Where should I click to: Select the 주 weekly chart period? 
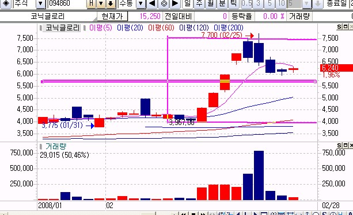click(199, 3)
